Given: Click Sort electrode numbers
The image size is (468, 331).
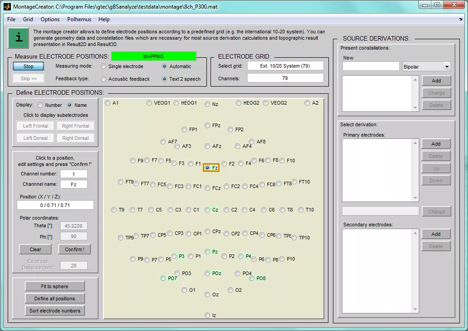Looking at the screenshot, I should coord(54,310).
